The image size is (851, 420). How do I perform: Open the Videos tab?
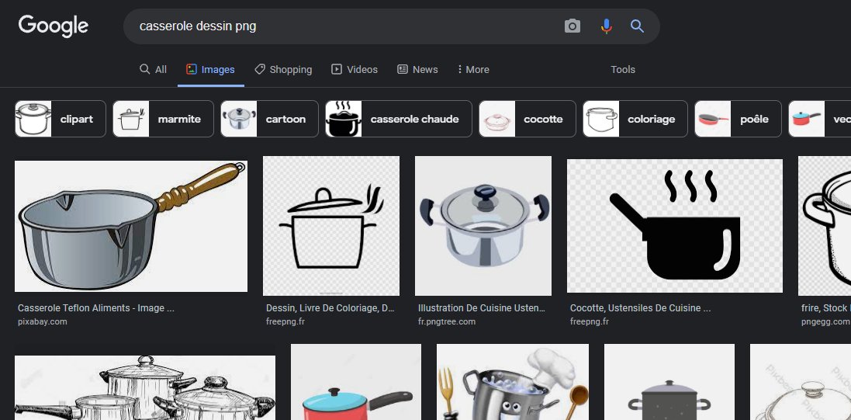[x=355, y=70]
